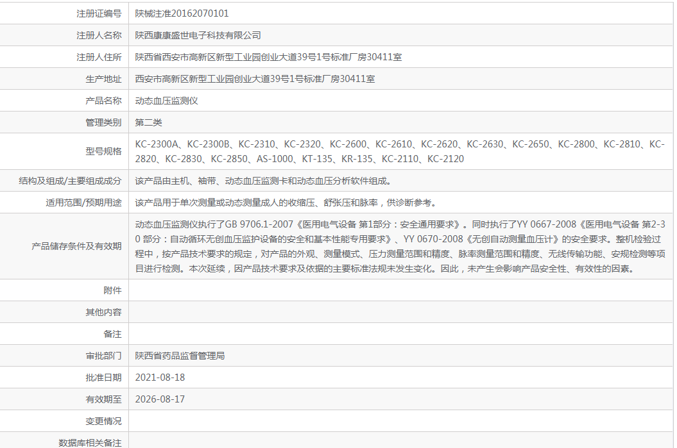Screen dimensions: 677x448
Task: Select the 审批部门 label
Action: (103, 356)
